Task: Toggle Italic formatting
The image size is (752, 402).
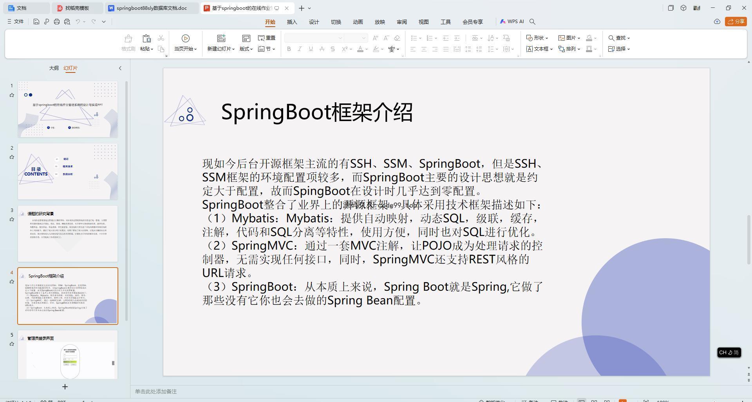Action: [x=300, y=49]
